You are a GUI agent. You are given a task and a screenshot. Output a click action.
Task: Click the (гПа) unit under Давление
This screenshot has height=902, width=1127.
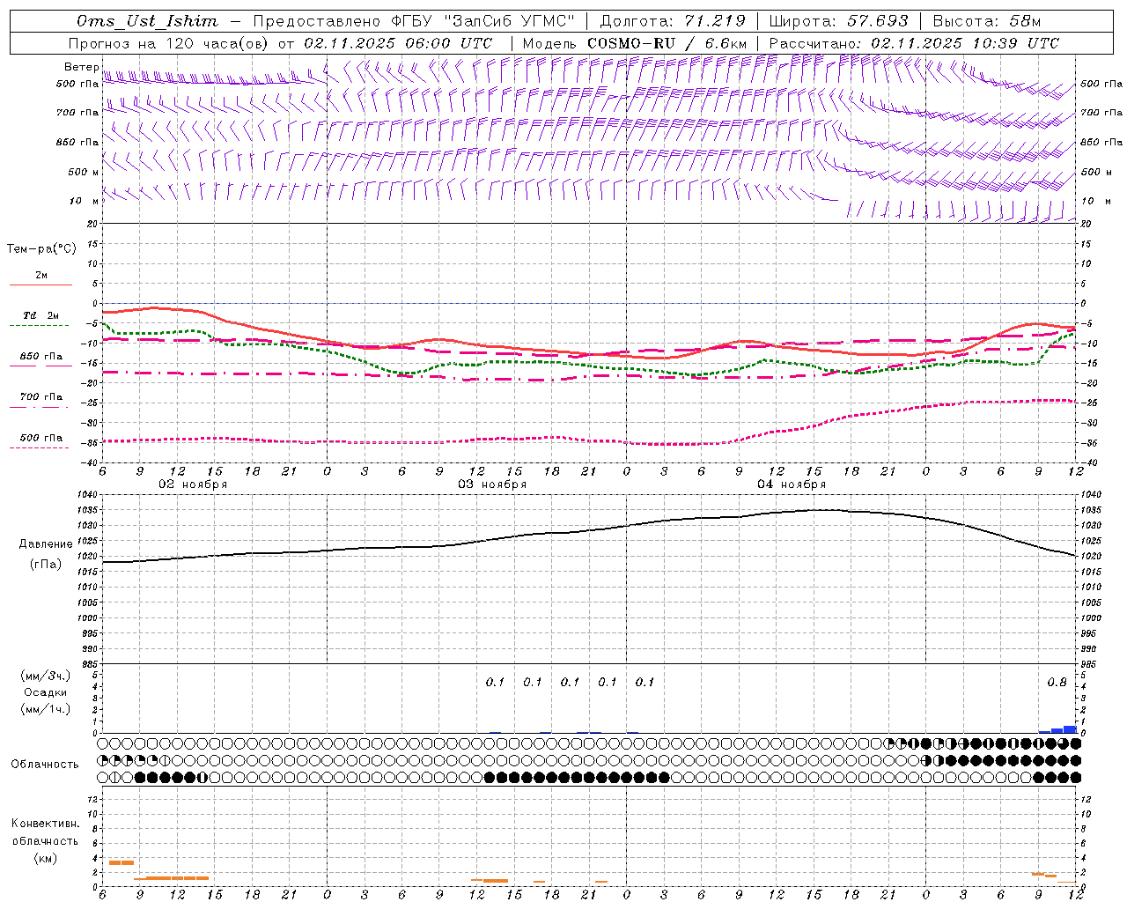click(46, 565)
